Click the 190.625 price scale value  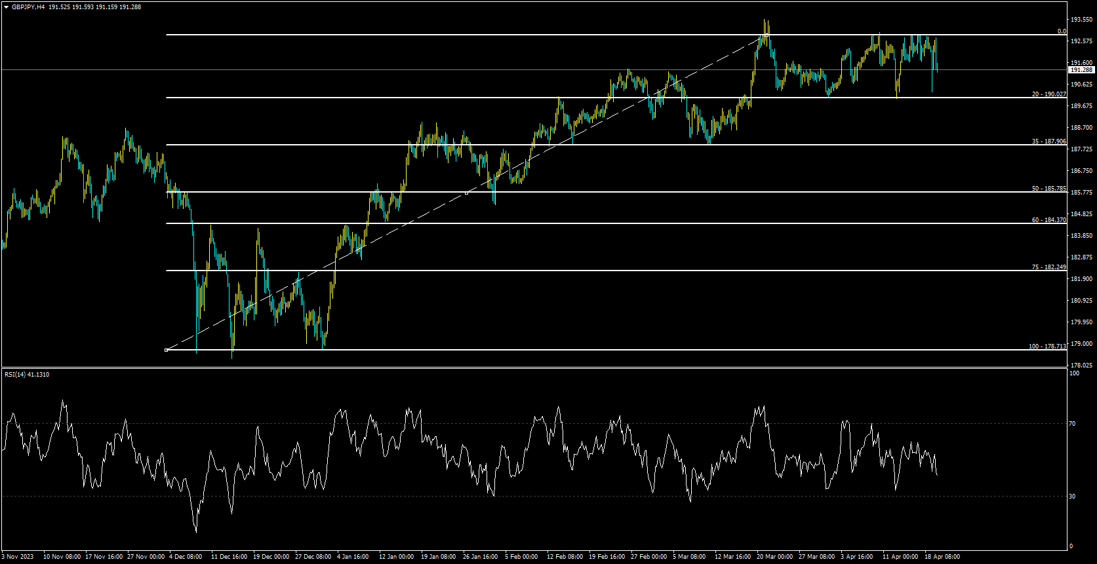click(1081, 85)
